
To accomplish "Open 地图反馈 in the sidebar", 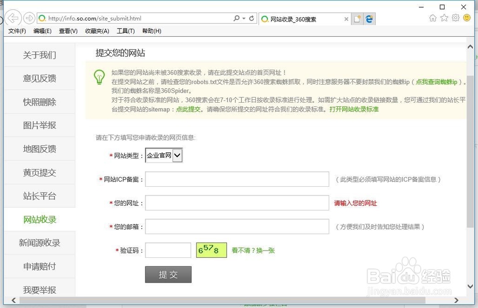I will point(40,149).
